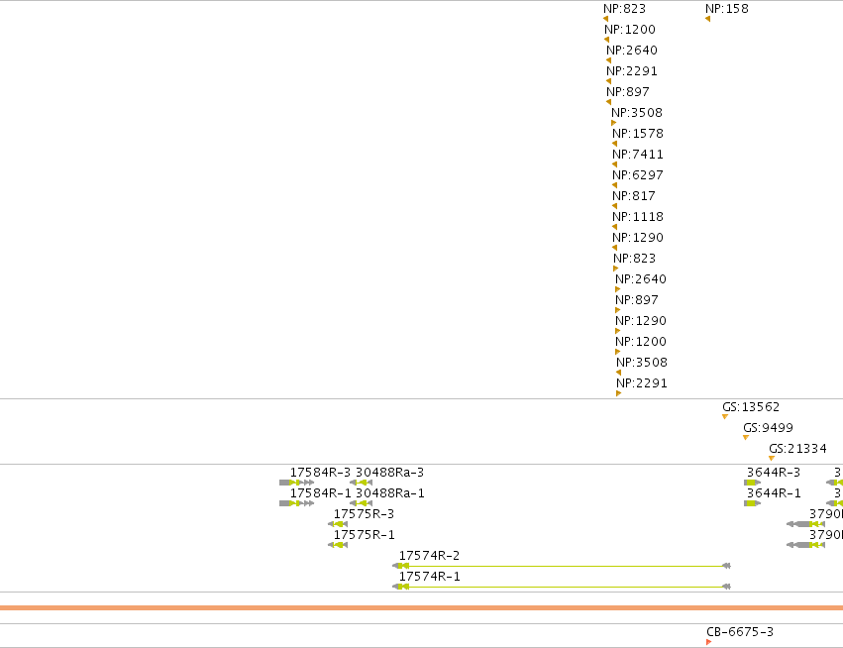
Task: Click the NP:1578 label
Action: pos(638,134)
